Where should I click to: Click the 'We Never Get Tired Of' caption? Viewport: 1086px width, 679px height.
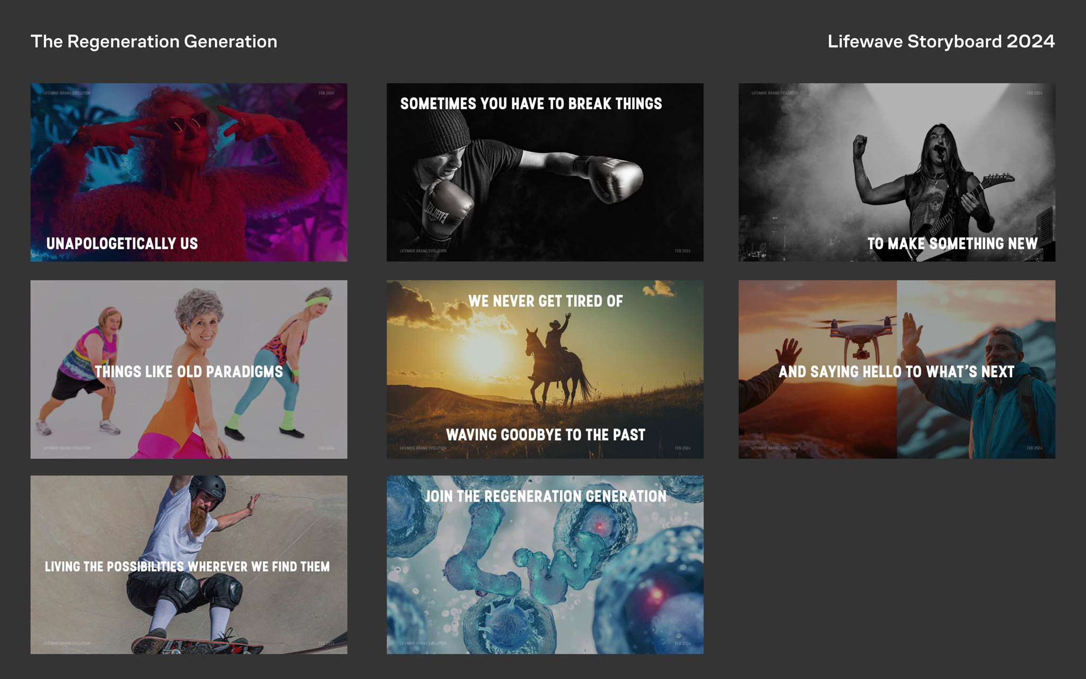tap(545, 301)
